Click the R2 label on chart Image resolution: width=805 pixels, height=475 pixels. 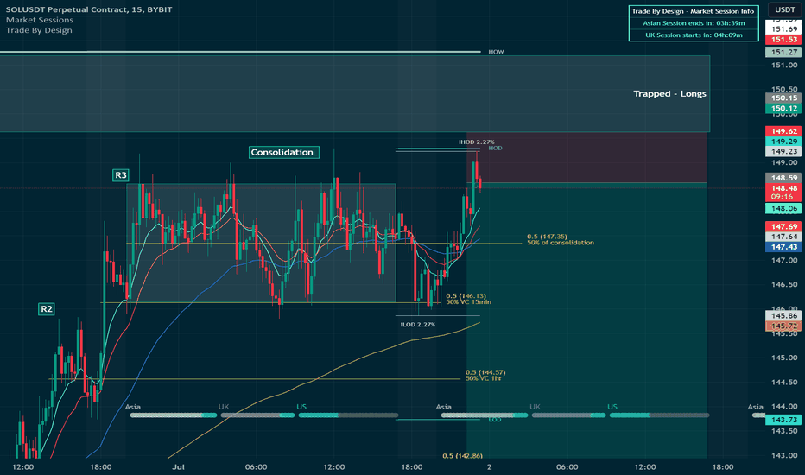pyautogui.click(x=46, y=308)
